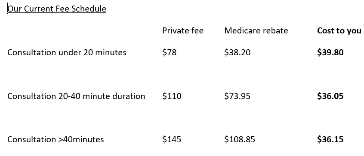Click the $145 private fee value
This screenshot has height=156, width=364.
(172, 139)
